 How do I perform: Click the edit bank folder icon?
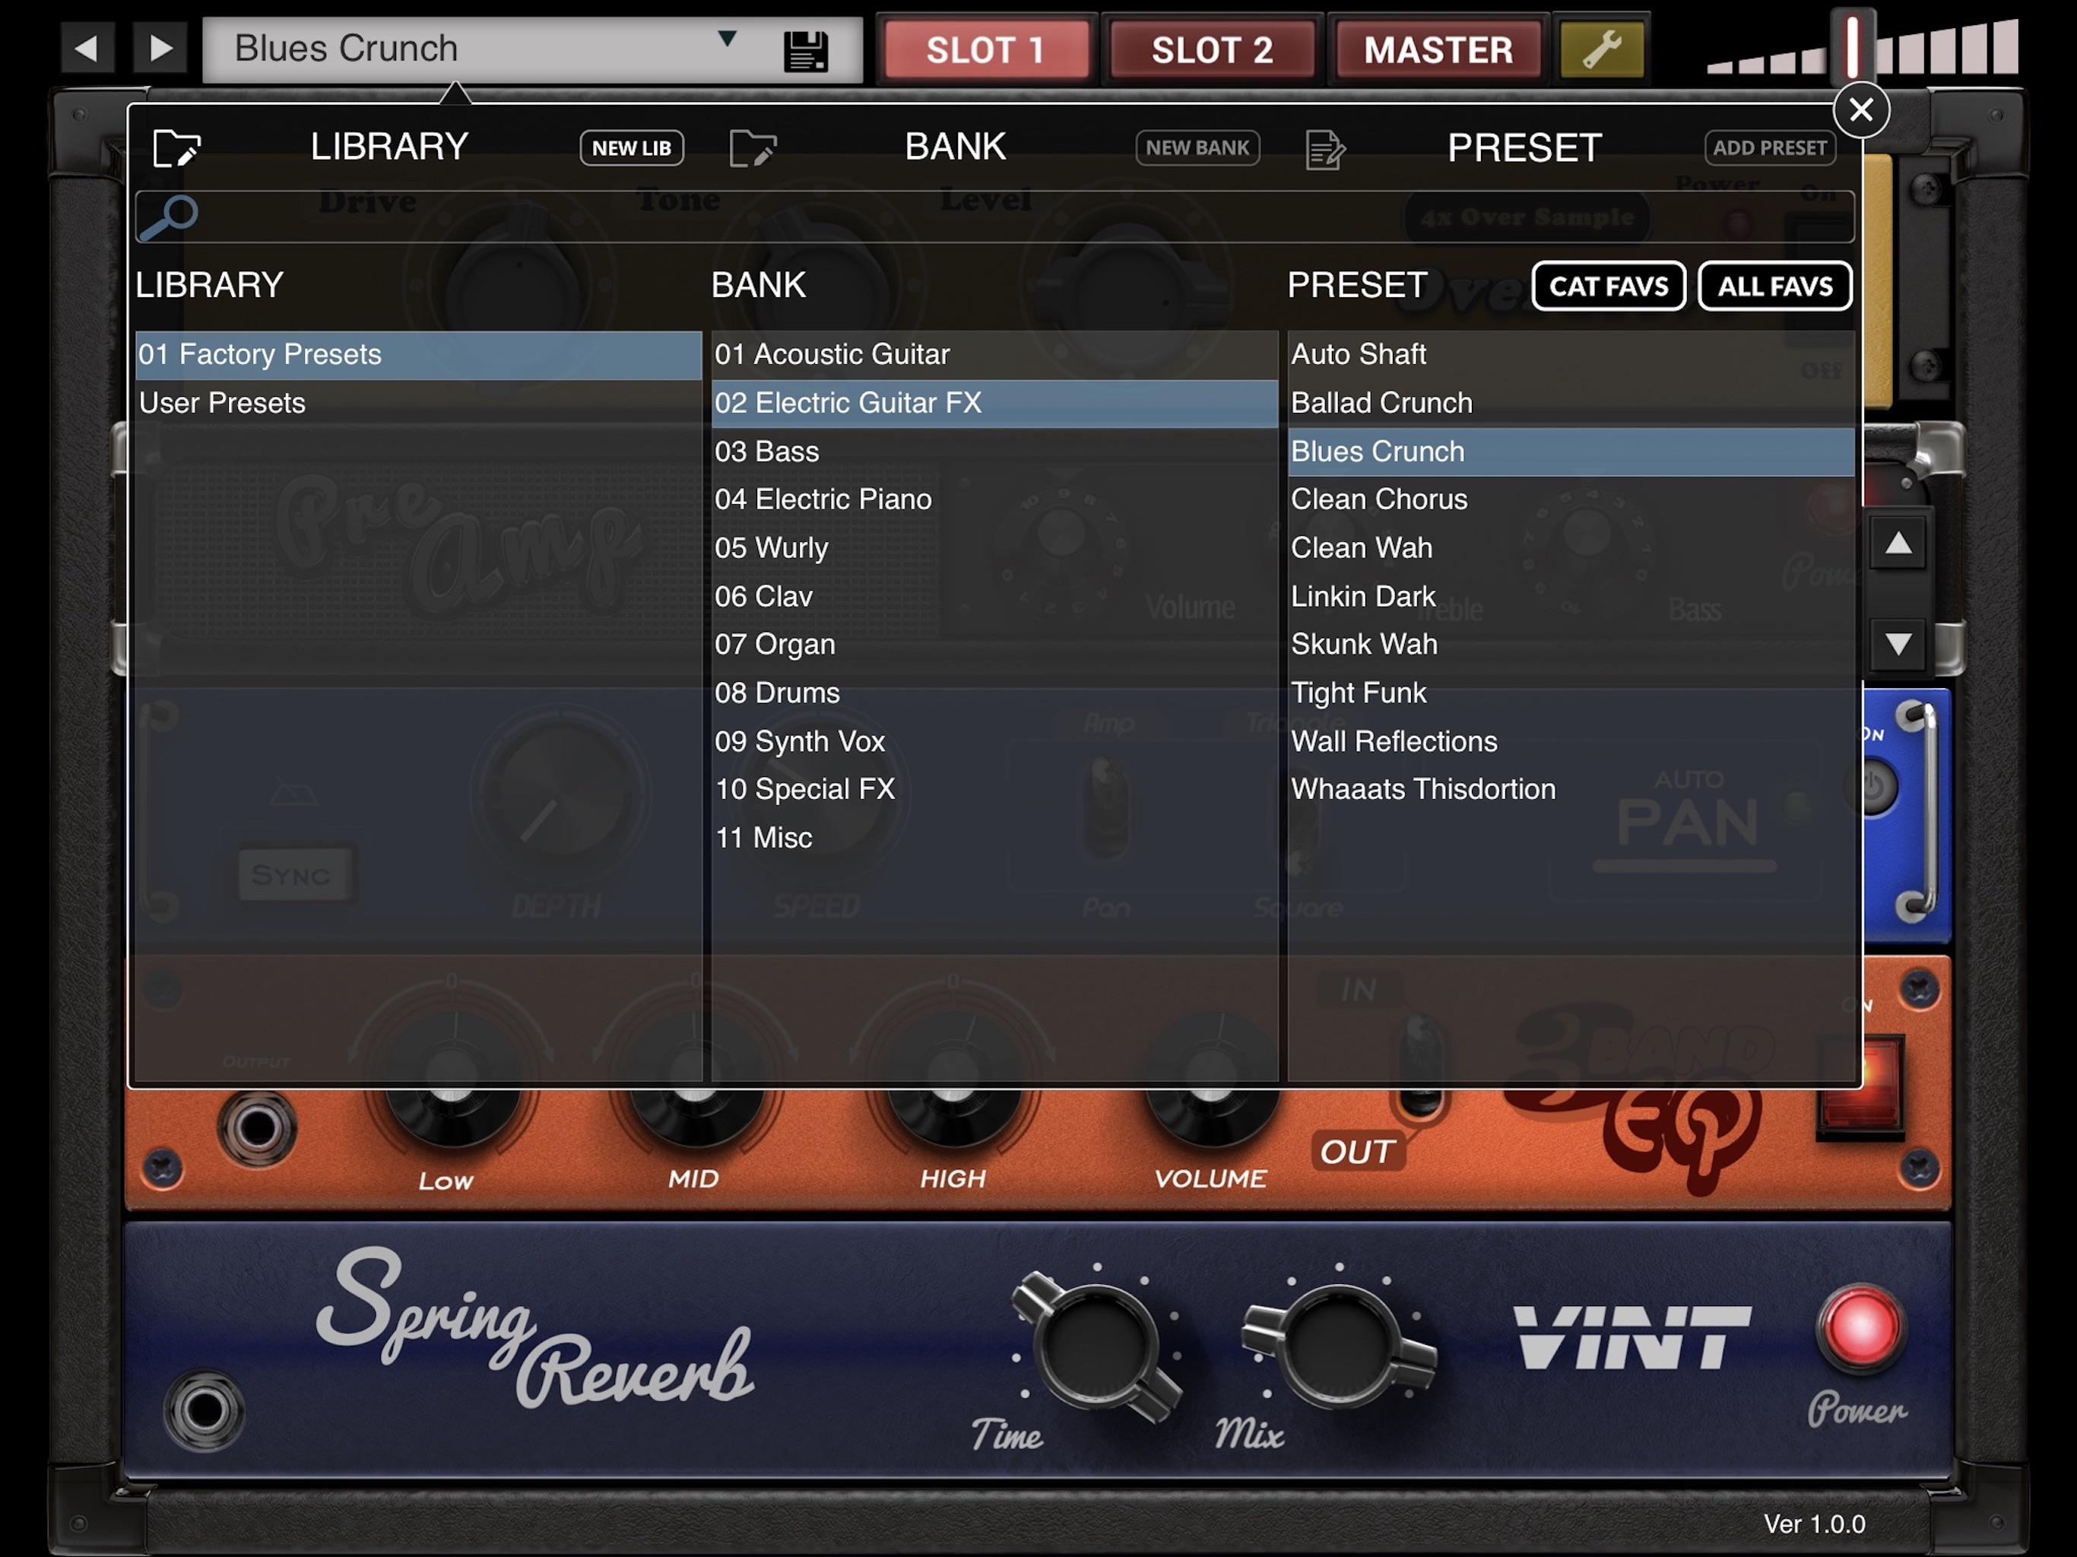[752, 148]
